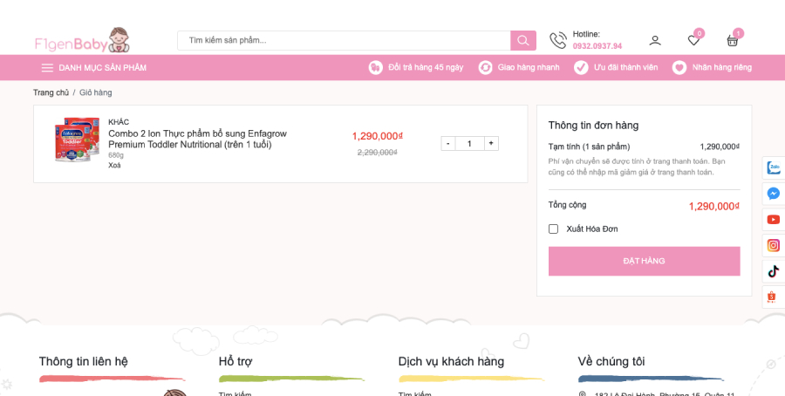Click Tạm tính (1 sản phẩm) text
This screenshot has width=785, height=396.
[x=590, y=147]
